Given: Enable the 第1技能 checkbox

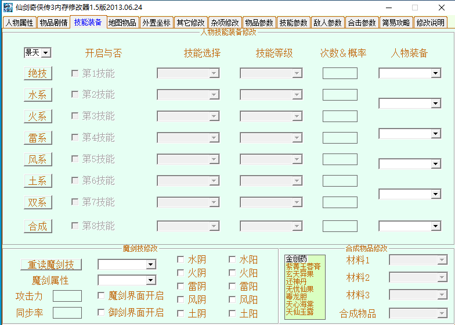Looking at the screenshot, I should tap(75, 73).
